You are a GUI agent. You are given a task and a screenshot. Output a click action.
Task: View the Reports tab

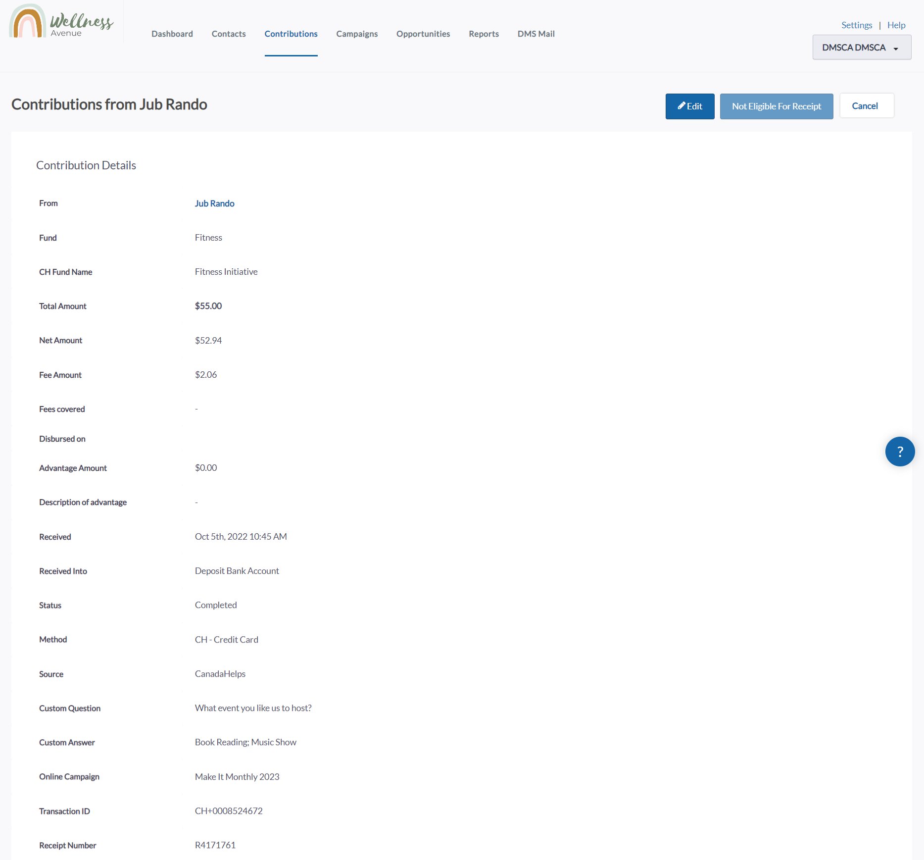[484, 34]
